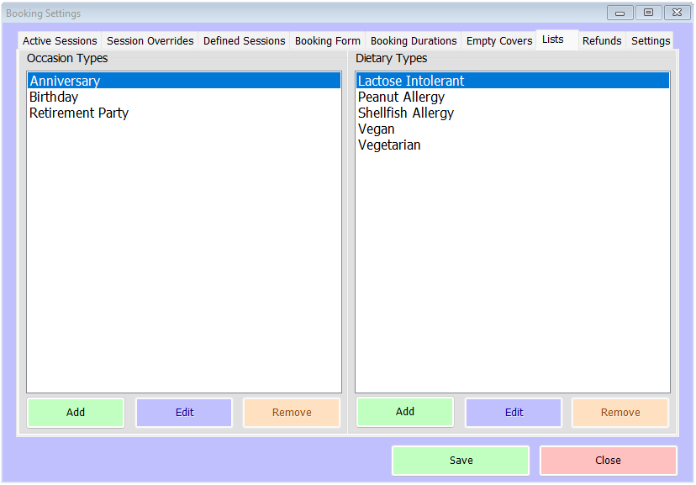This screenshot has height=485, width=696.
Task: Choose Peanut Allergy in the Dietary Types list
Action: (401, 97)
